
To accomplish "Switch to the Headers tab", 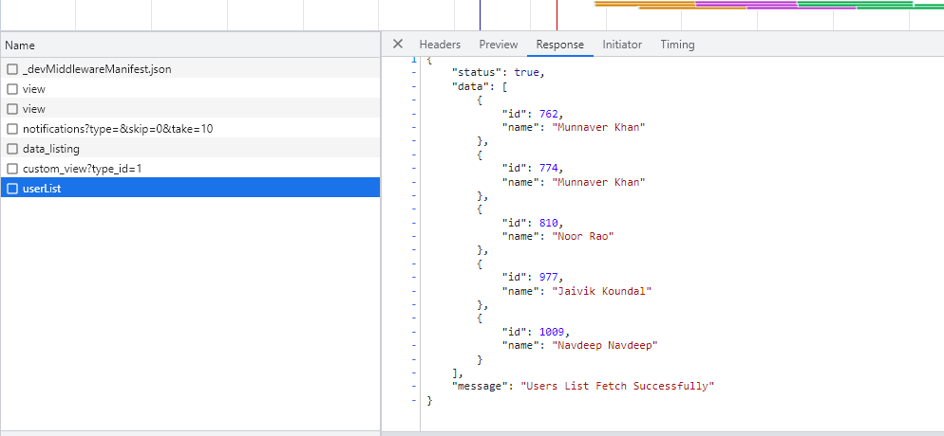I will point(440,45).
